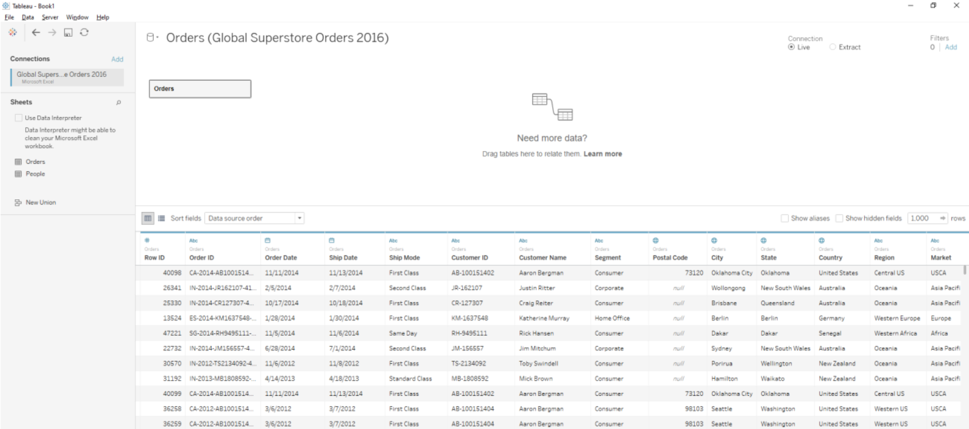
Task: Select the Global Superstore Orders 2016 connection
Action: [67, 77]
